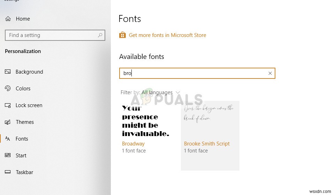Open the Taskbar settings page
Viewport: 335px width, 195px height.
(x=24, y=172)
